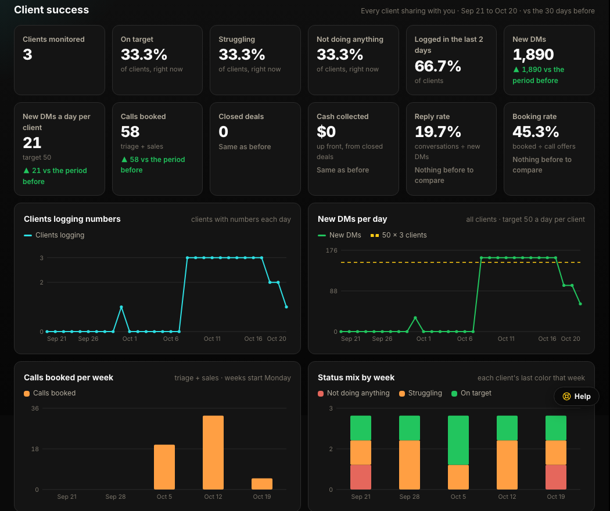
Task: Click the New DMs a day per client card
Action: click(59, 149)
